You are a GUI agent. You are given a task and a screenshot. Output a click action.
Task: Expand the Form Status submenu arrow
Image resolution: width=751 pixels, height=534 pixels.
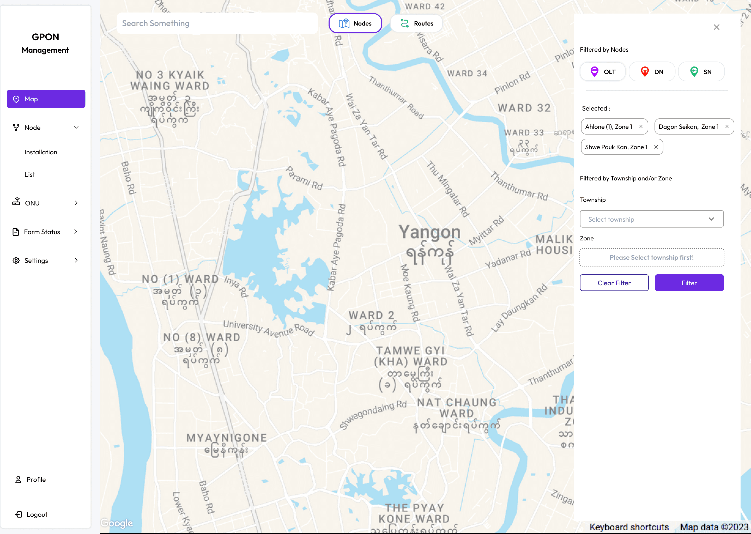76,232
